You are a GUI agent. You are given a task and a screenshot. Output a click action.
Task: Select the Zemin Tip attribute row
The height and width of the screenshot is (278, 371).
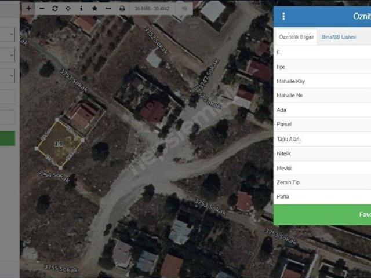(x=322, y=182)
